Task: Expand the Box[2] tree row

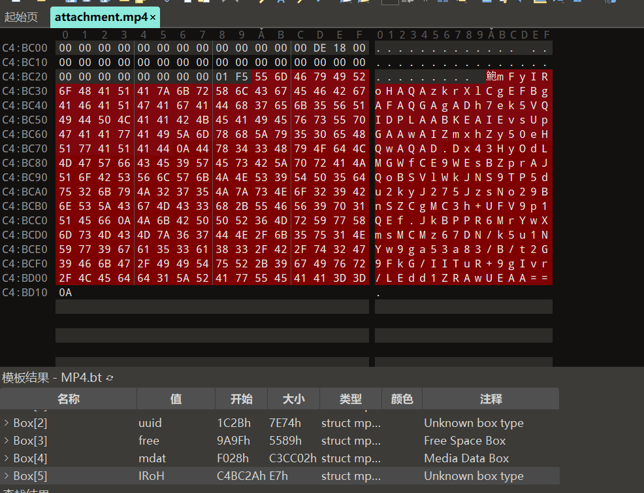Action: [6, 422]
